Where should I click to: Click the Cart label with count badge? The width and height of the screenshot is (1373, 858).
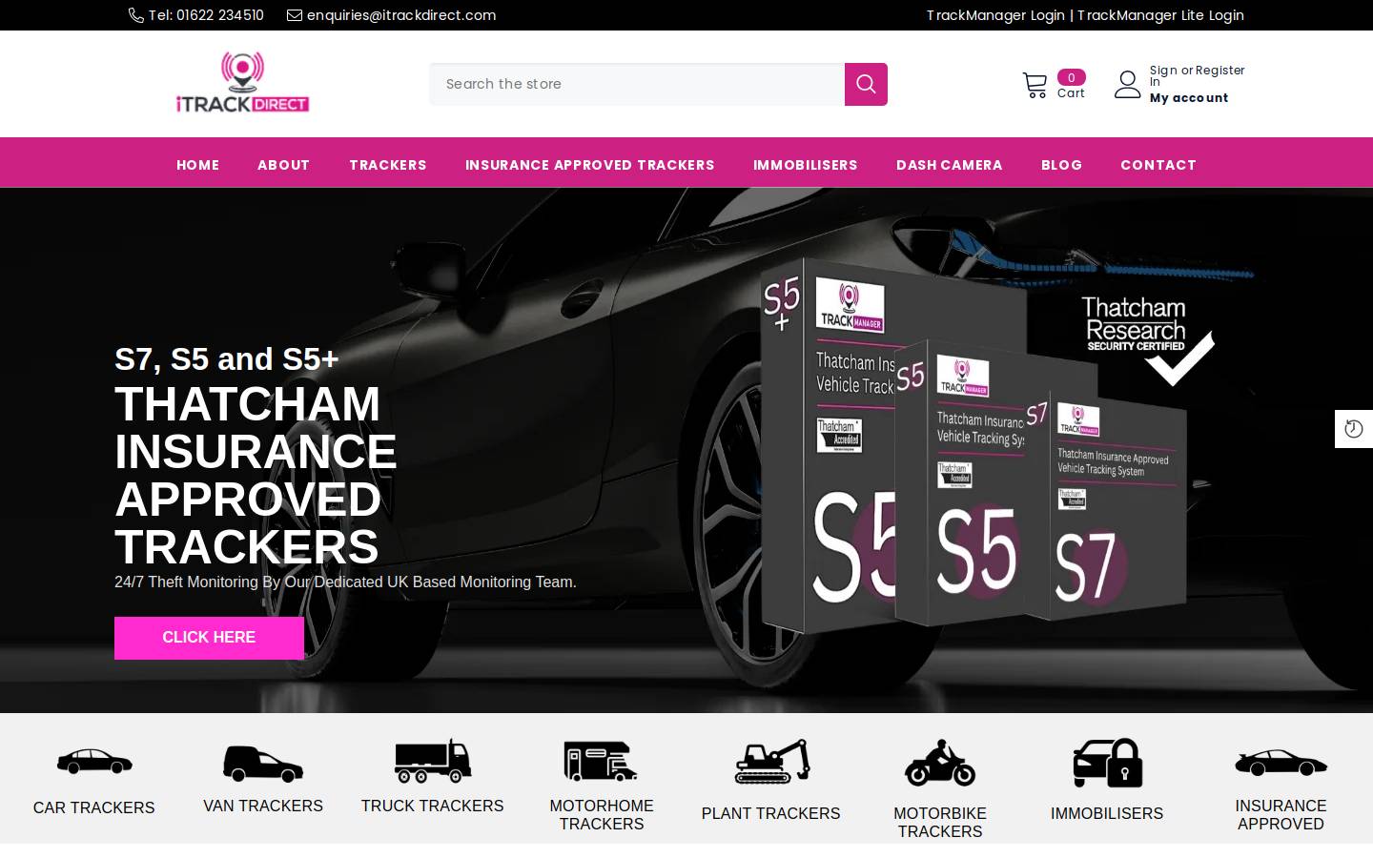(x=1071, y=85)
